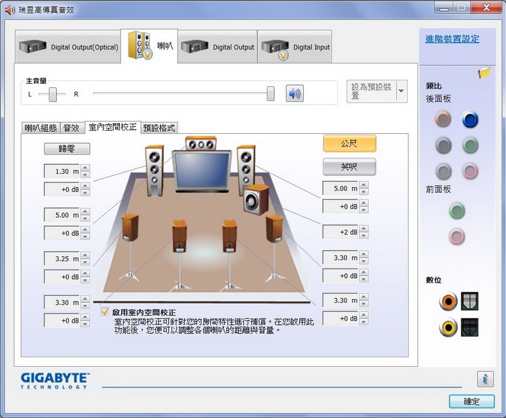Decrease the left 3.30 m distance value
This screenshot has height=418, width=506.
(85, 306)
